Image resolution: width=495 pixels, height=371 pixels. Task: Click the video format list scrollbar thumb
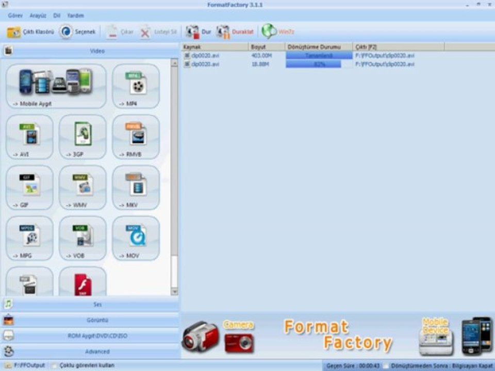pos(174,161)
